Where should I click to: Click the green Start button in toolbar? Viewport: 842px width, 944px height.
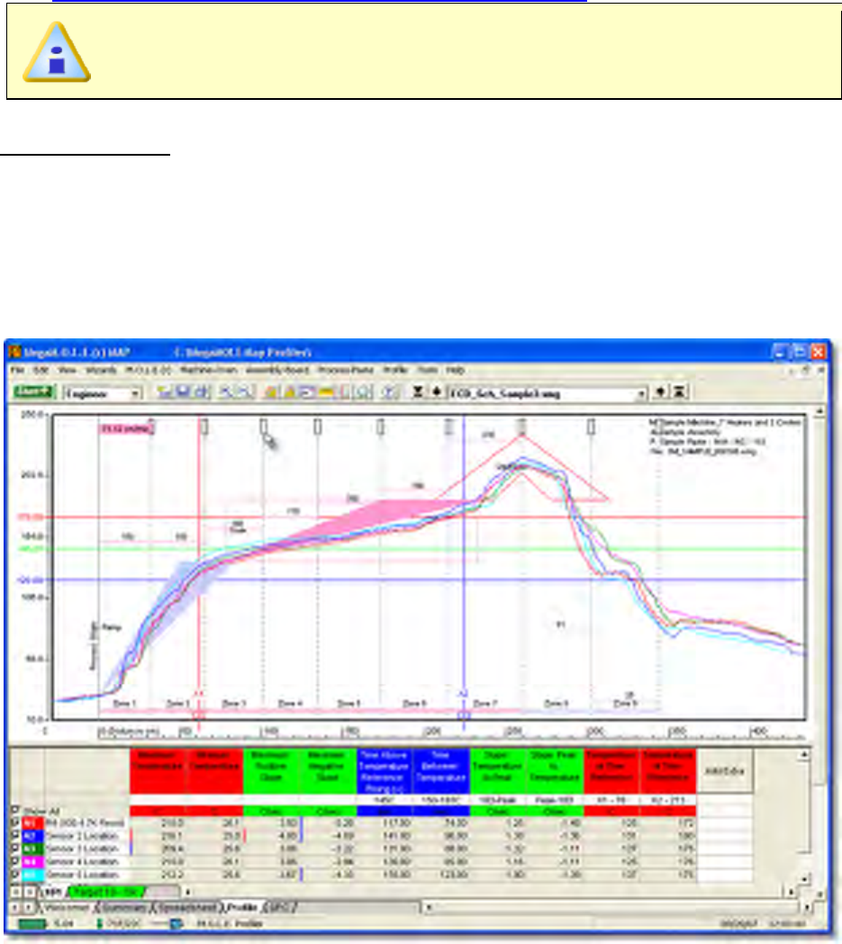(33, 392)
